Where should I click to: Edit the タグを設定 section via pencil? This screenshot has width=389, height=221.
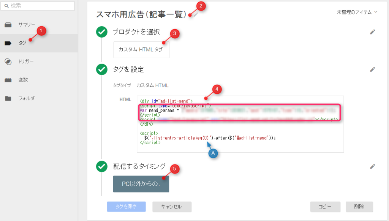point(372,69)
